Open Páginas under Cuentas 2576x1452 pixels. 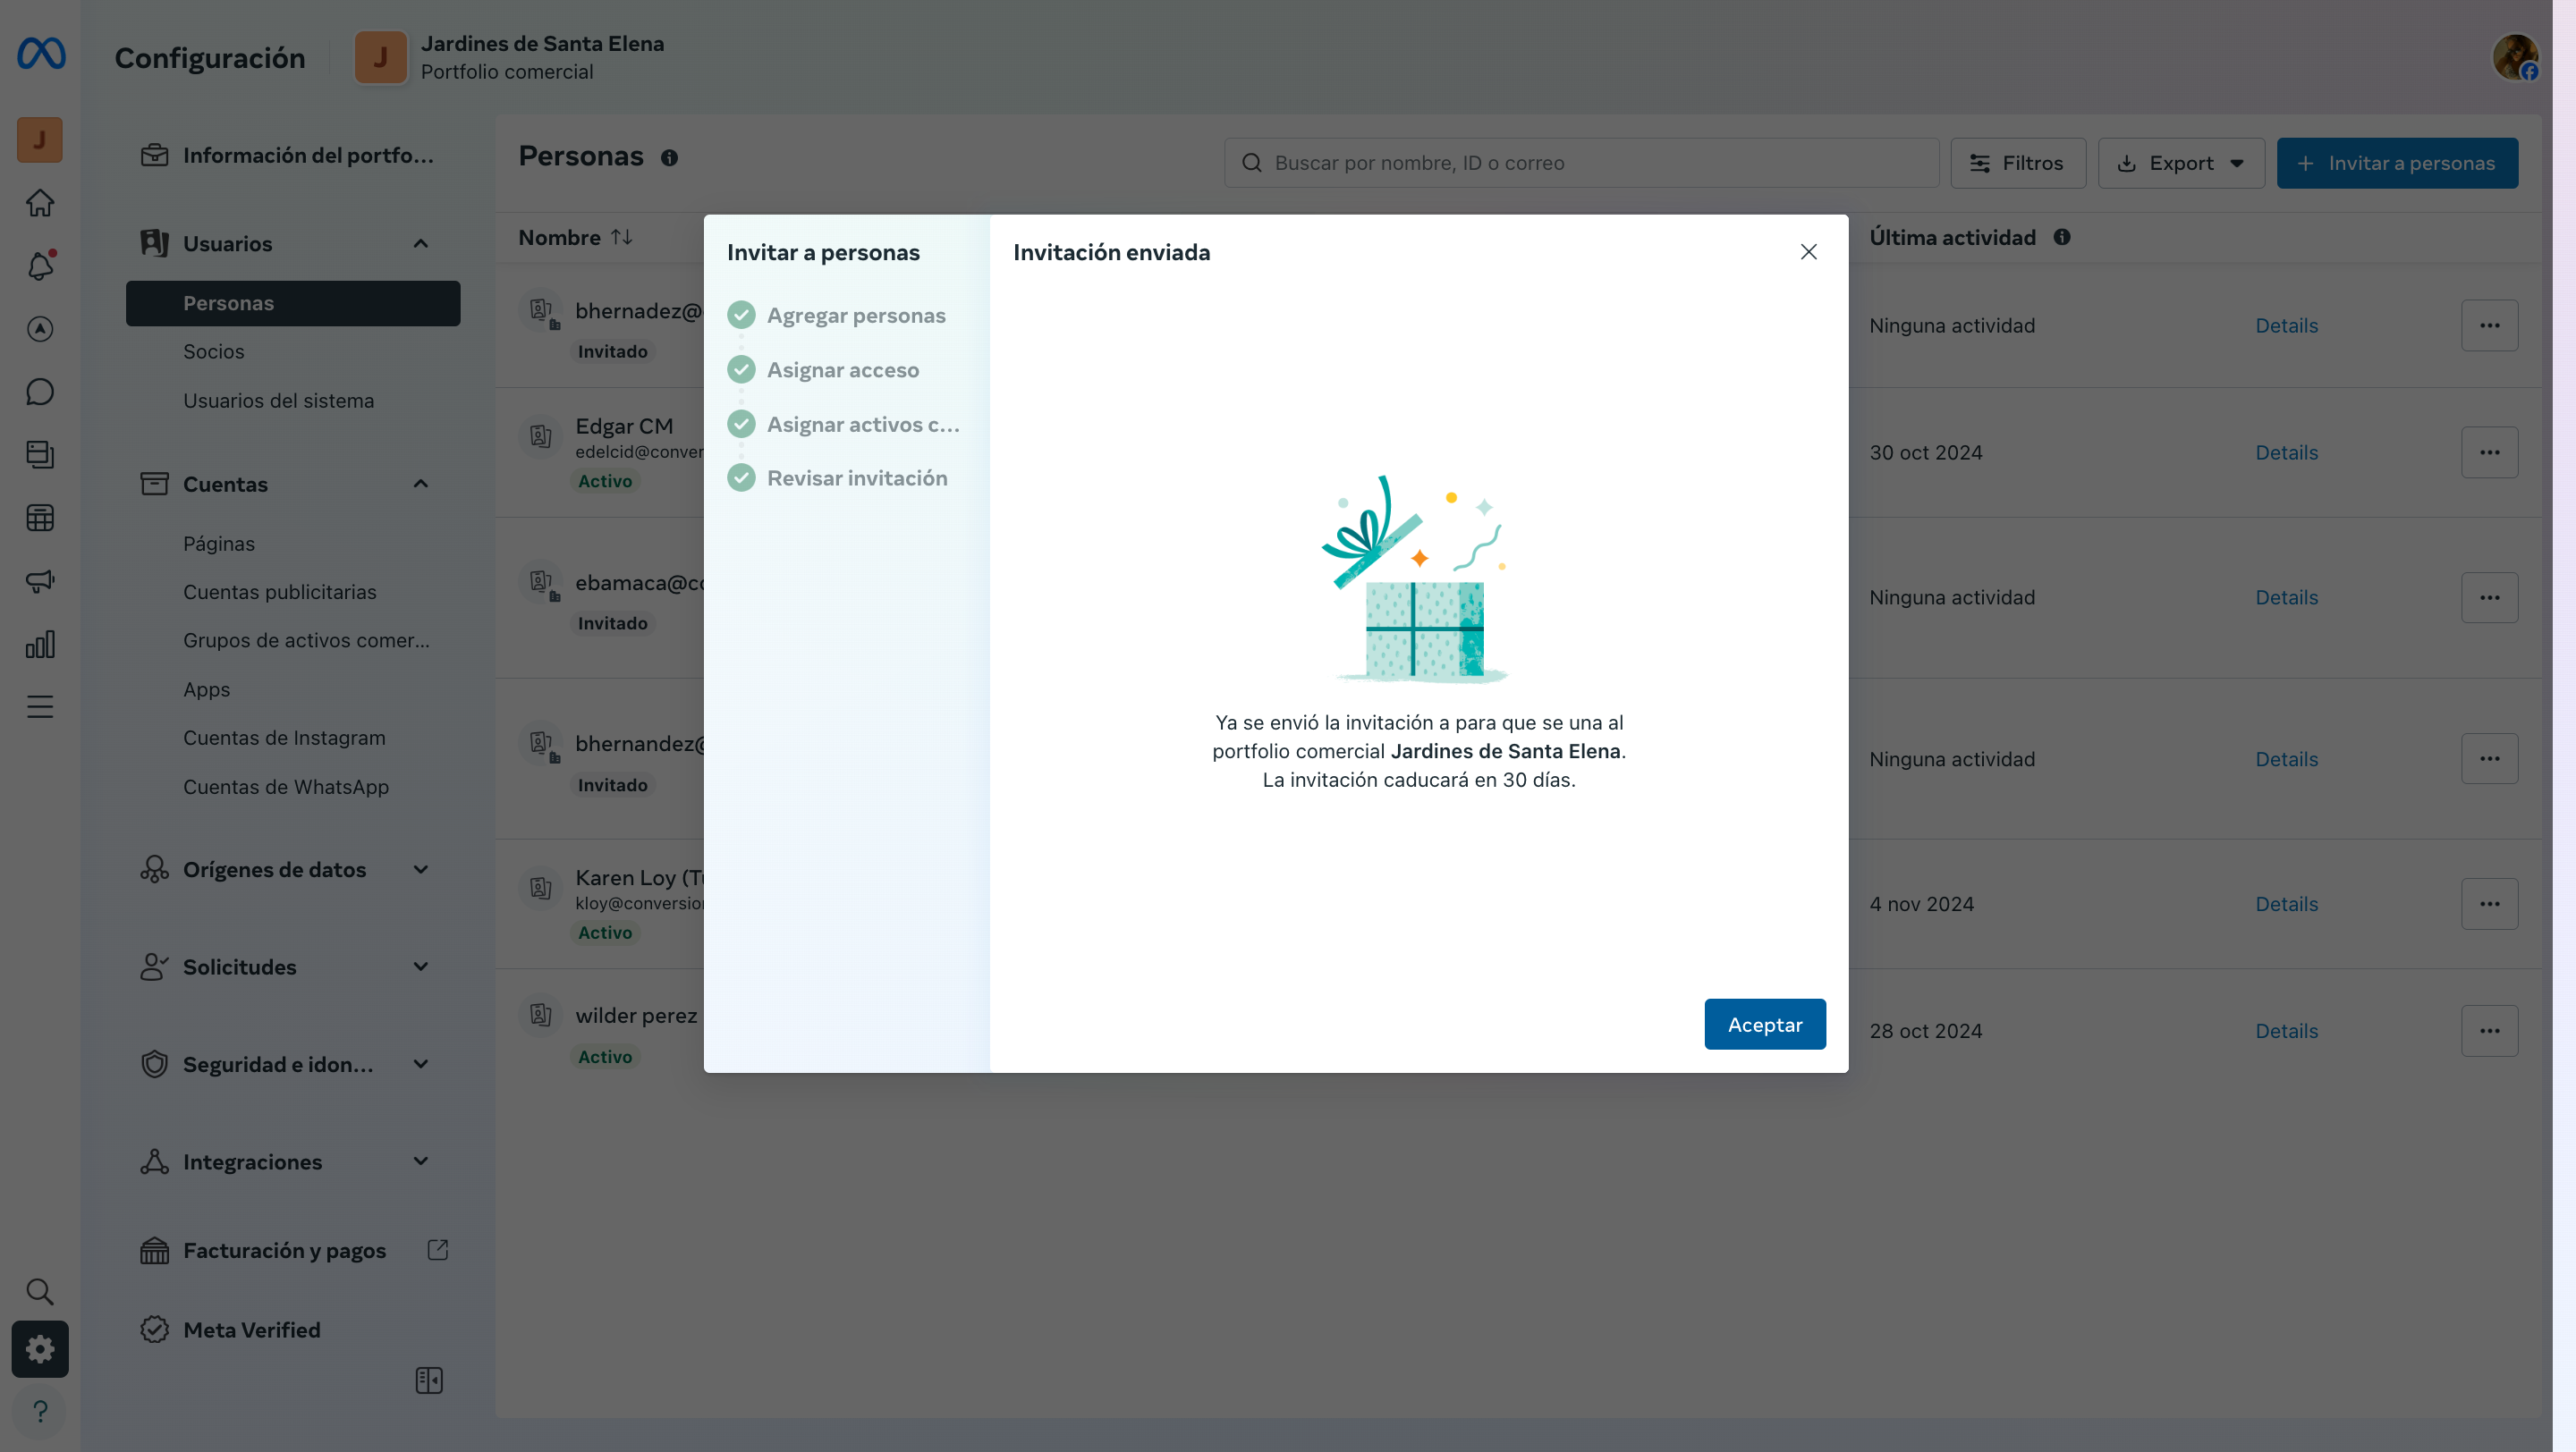tap(218, 544)
